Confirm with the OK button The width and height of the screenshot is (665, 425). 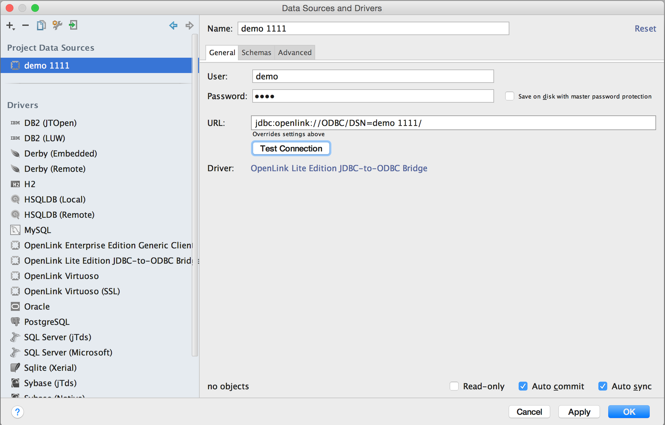coord(629,412)
